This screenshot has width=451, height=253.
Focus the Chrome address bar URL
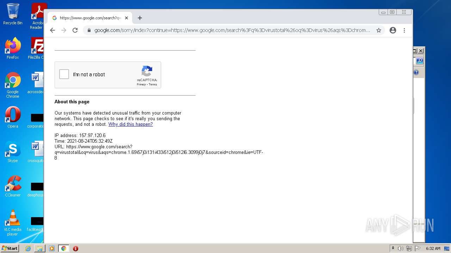click(232, 30)
